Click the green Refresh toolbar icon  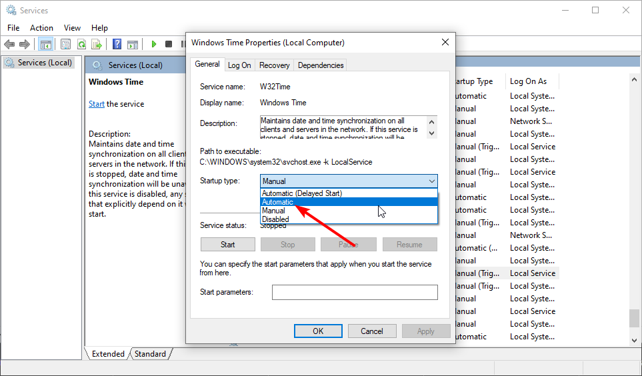click(81, 44)
